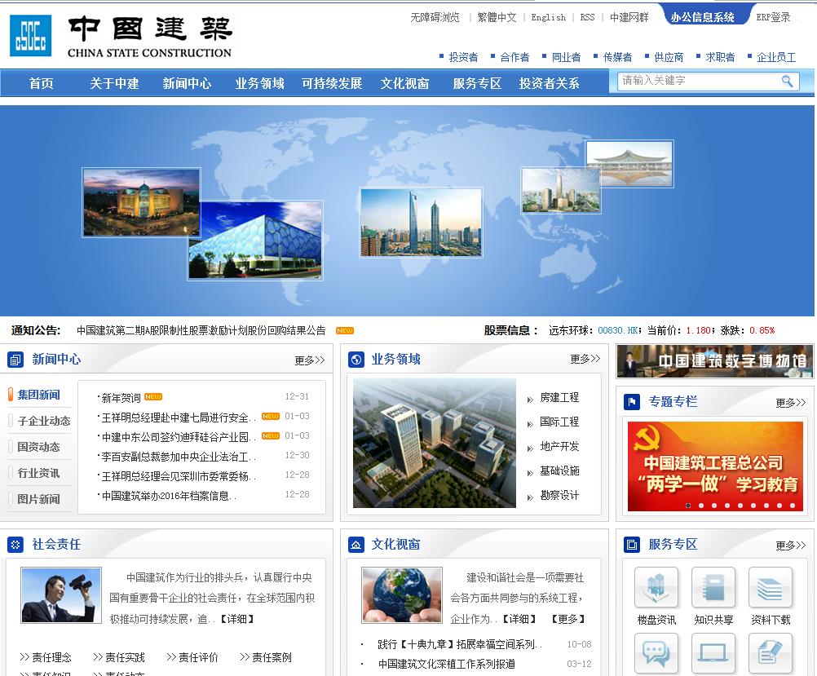
Task: Click the 文化视窗 house icon
Action: [356, 545]
